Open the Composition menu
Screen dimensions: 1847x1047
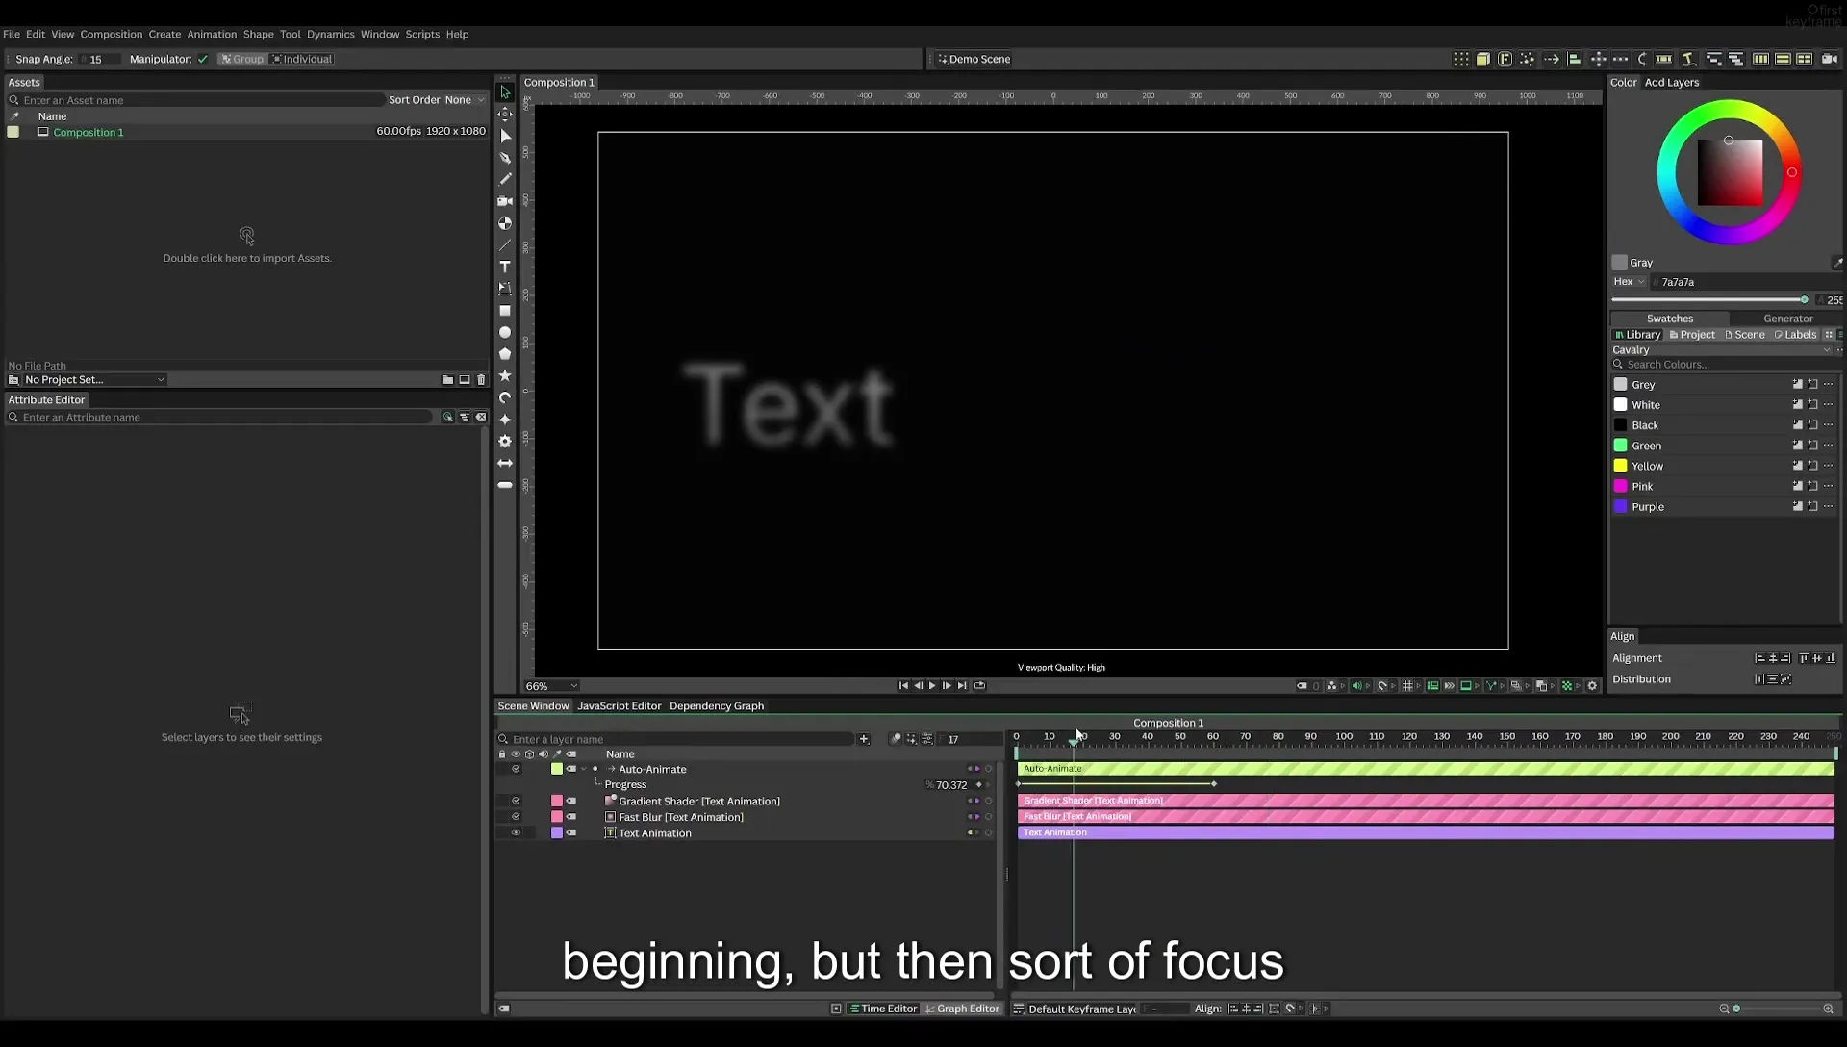[x=111, y=34]
